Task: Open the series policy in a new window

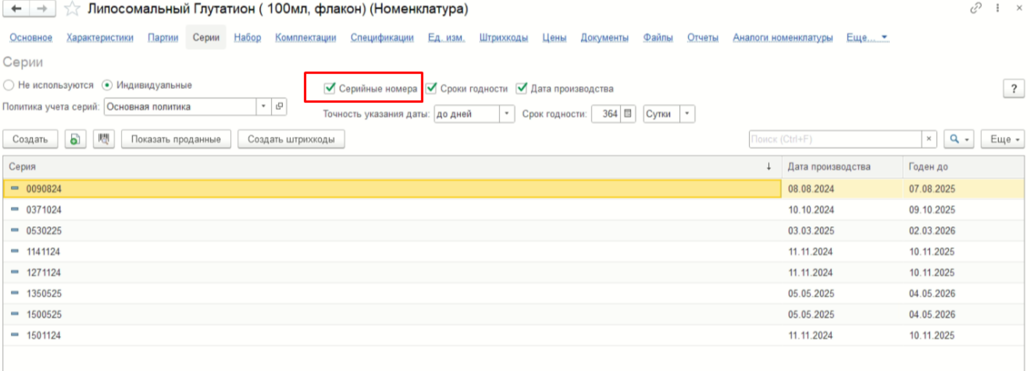Action: (279, 106)
